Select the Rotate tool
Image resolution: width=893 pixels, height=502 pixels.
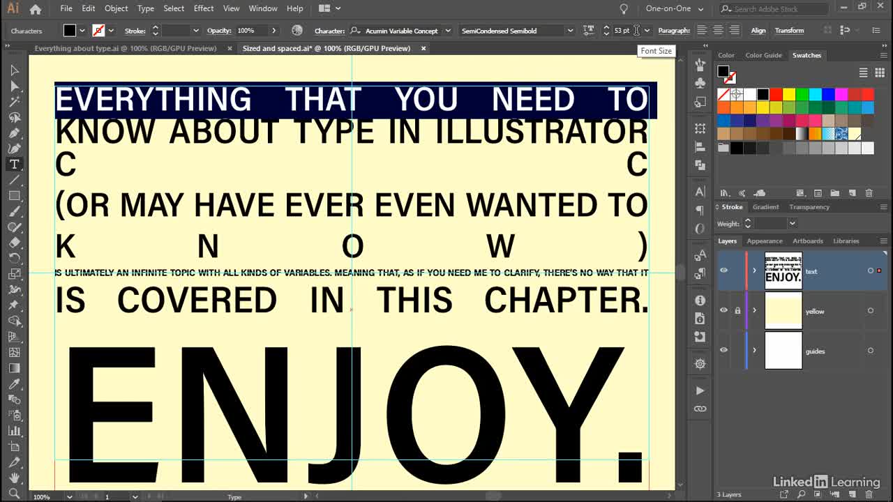14,258
